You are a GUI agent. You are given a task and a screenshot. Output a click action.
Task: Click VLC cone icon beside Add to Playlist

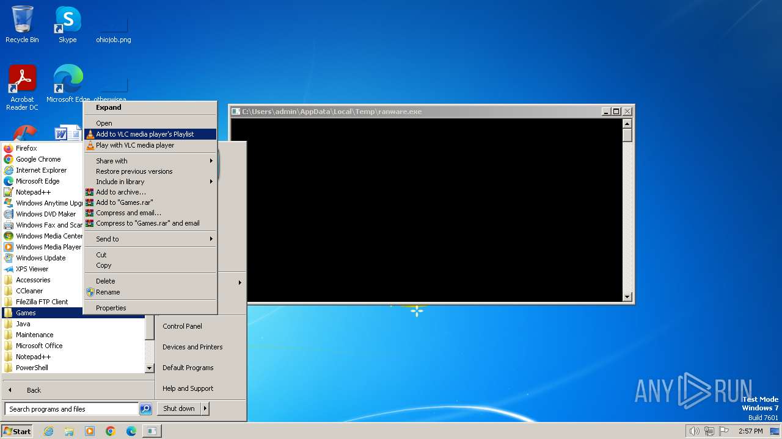90,134
